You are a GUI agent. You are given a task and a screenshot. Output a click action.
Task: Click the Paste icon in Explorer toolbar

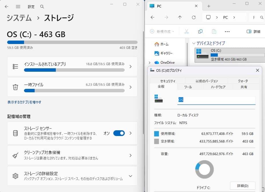click(213, 31)
